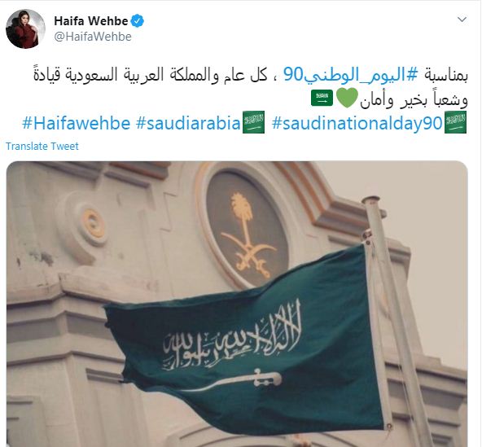The width and height of the screenshot is (482, 447).
Task: Click the Haifa Wehbe display name
Action: pyautogui.click(x=91, y=21)
